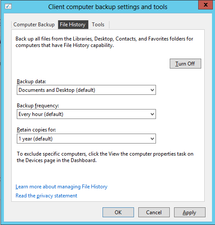215x225 pixels.
Task: Open Learn more about managing File History
Action: tap(62, 187)
